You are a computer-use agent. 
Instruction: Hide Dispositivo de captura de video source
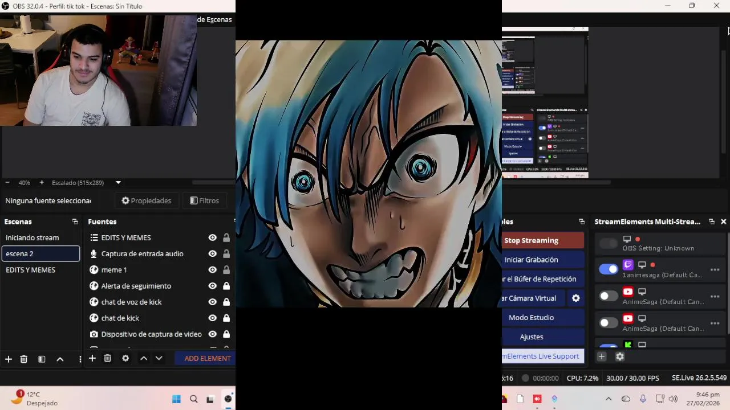[212, 334]
